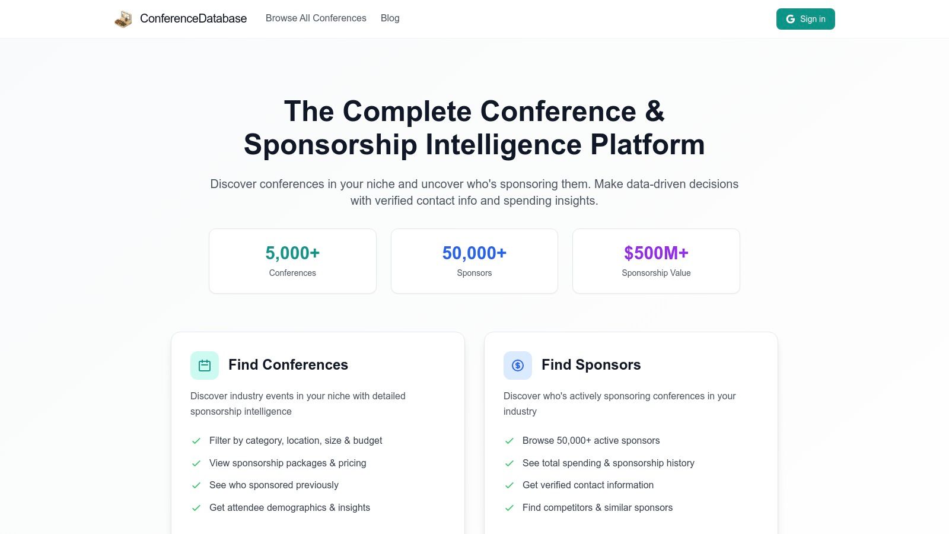
Task: Click checkmark beside View sponsorship packages
Action: [x=196, y=463]
